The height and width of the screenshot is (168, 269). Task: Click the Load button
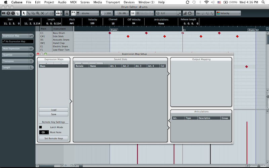click(x=53, y=110)
